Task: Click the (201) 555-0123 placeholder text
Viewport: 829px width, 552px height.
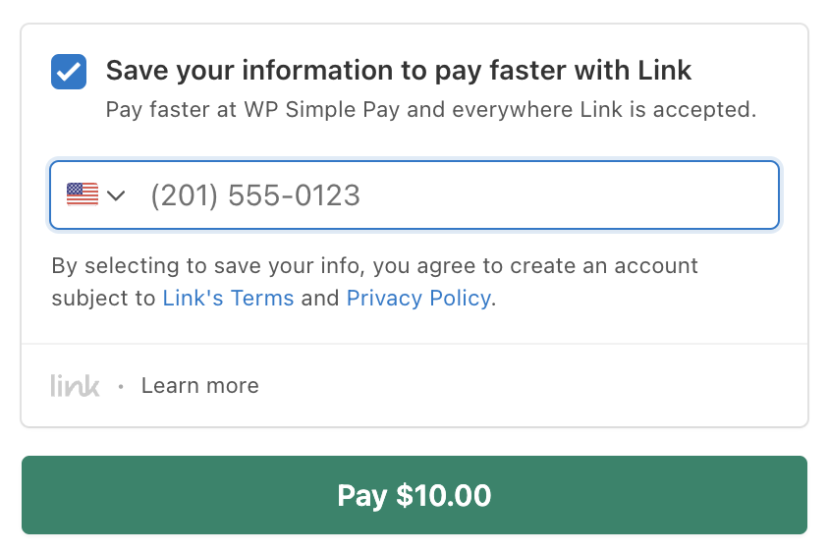Action: tap(255, 195)
